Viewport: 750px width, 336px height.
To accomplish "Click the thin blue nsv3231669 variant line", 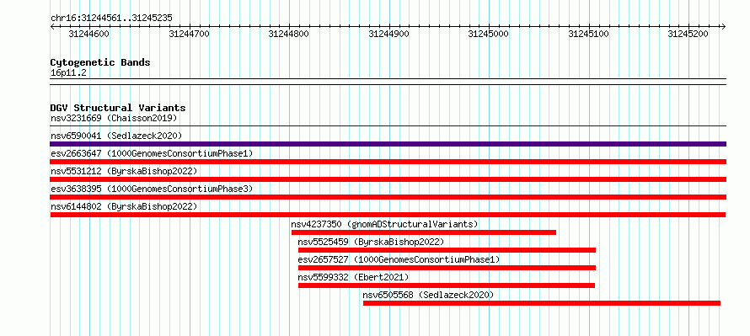I will (388, 126).
